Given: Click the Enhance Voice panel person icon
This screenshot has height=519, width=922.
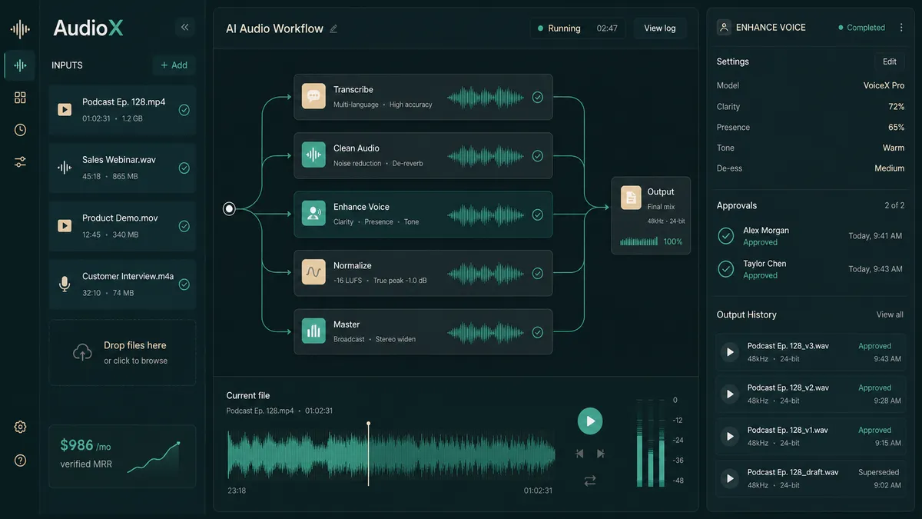Looking at the screenshot, I should 724,28.
